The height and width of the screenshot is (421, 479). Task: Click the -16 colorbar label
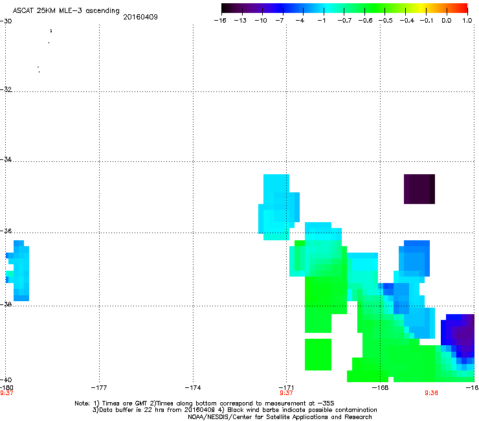pos(220,21)
